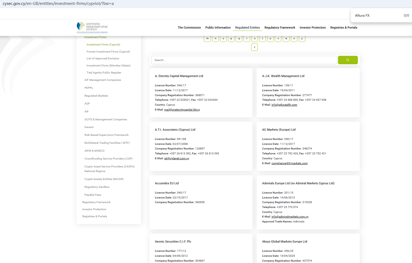The width and height of the screenshot is (412, 263).
Task: Open Former Investment Firms (Cypriot) link
Action: 108,52
